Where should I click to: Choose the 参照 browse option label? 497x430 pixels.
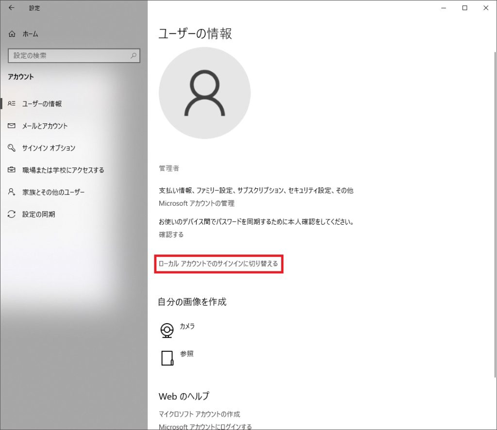point(187,354)
